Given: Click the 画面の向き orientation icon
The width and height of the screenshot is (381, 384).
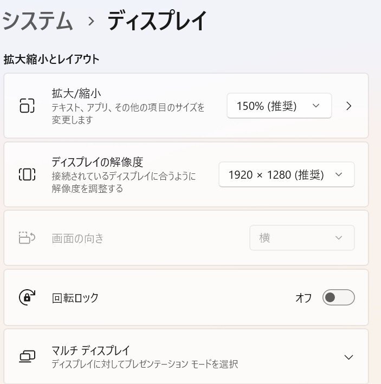Looking at the screenshot, I should [27, 238].
